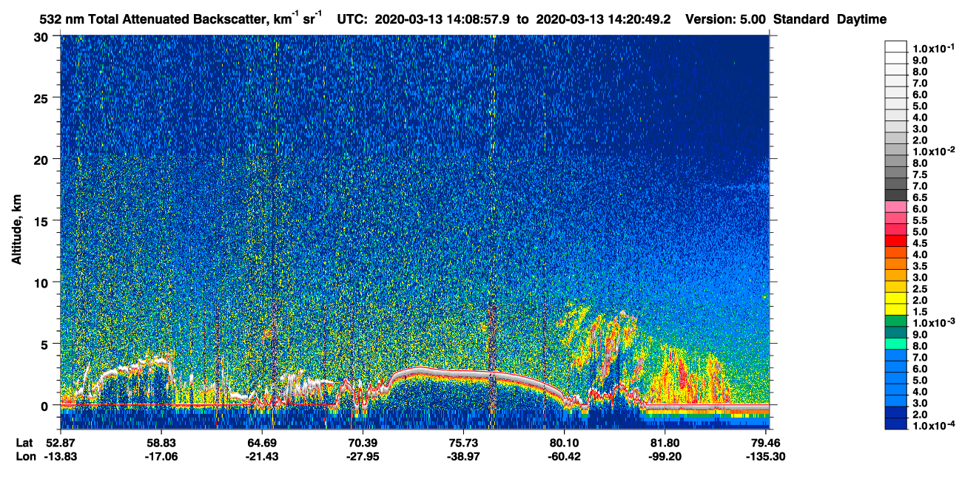
Task: Pick the green 1.0x10-3 colorbar swatch
Action: 896,322
